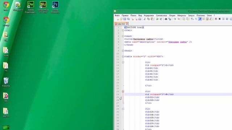Click the User Defined Language icon

pos(203,19)
